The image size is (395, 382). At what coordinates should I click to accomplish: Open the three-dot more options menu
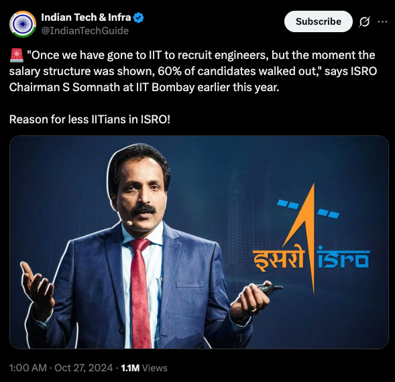(x=382, y=21)
